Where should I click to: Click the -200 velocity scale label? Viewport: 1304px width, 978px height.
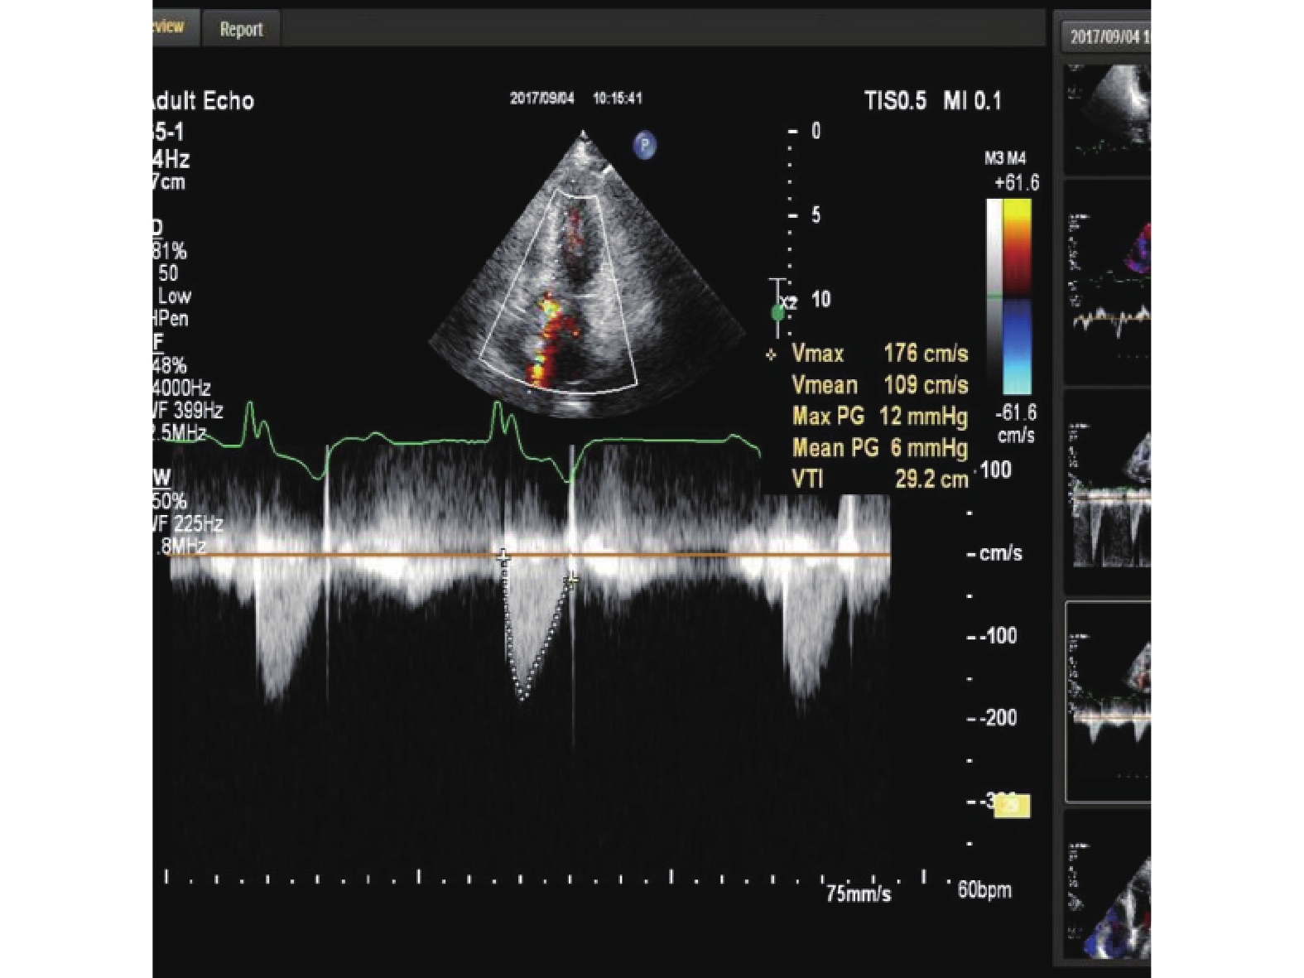pyautogui.click(x=997, y=718)
